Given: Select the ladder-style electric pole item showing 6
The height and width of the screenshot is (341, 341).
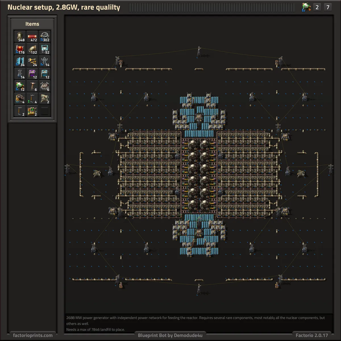Looking at the screenshot, I should 32,86.
